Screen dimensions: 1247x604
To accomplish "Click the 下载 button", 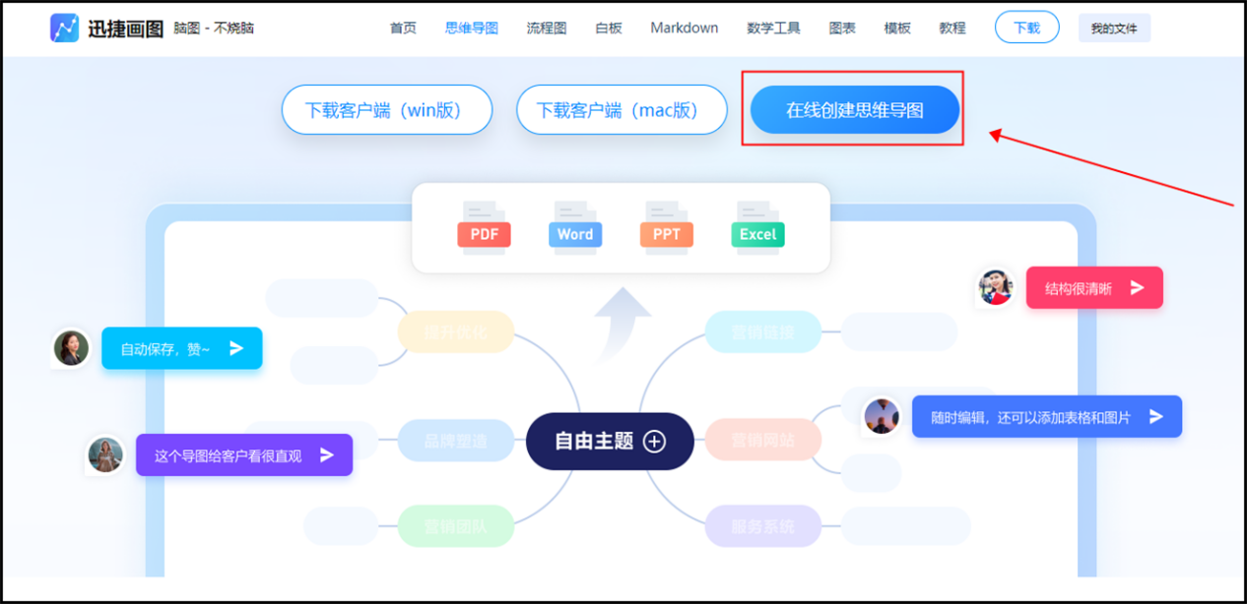I will [x=1026, y=28].
